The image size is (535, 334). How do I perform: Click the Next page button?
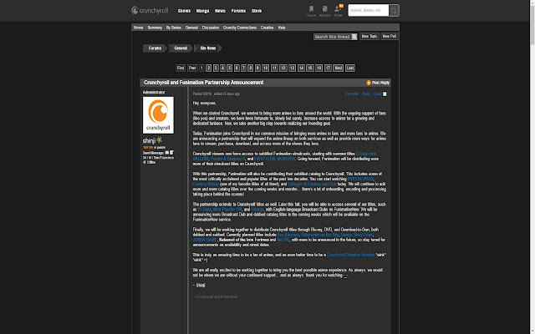[338, 67]
